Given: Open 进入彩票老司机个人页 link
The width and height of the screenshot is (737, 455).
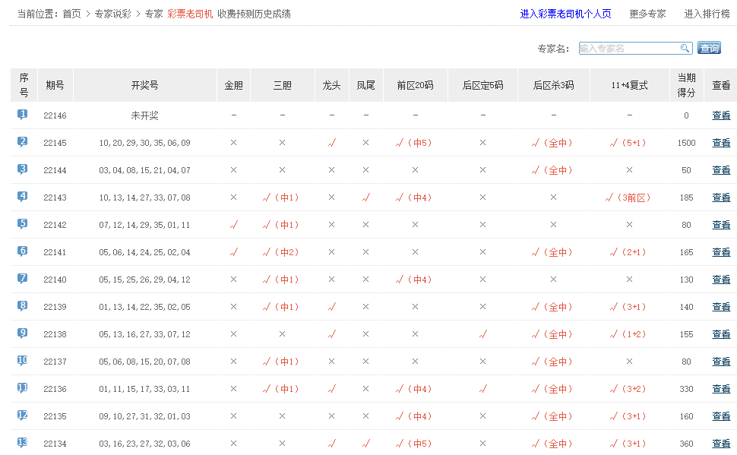Looking at the screenshot, I should 565,14.
